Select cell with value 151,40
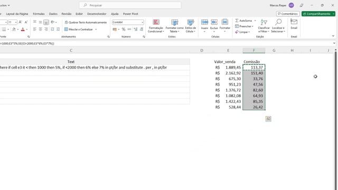This screenshot has height=190, width=338. [x=253, y=73]
